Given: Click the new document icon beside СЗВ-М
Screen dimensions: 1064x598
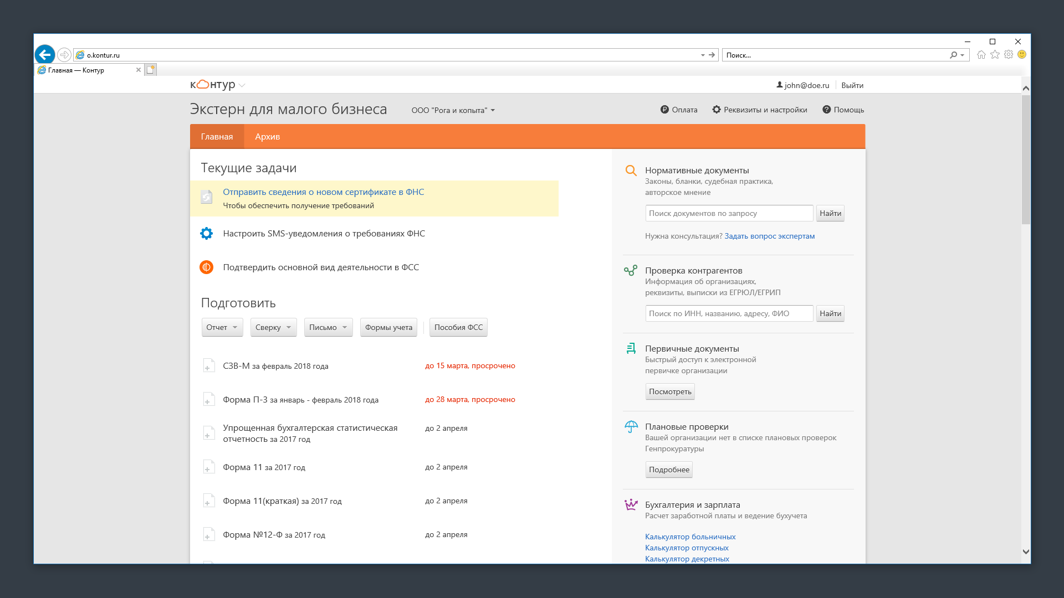Looking at the screenshot, I should (x=208, y=366).
